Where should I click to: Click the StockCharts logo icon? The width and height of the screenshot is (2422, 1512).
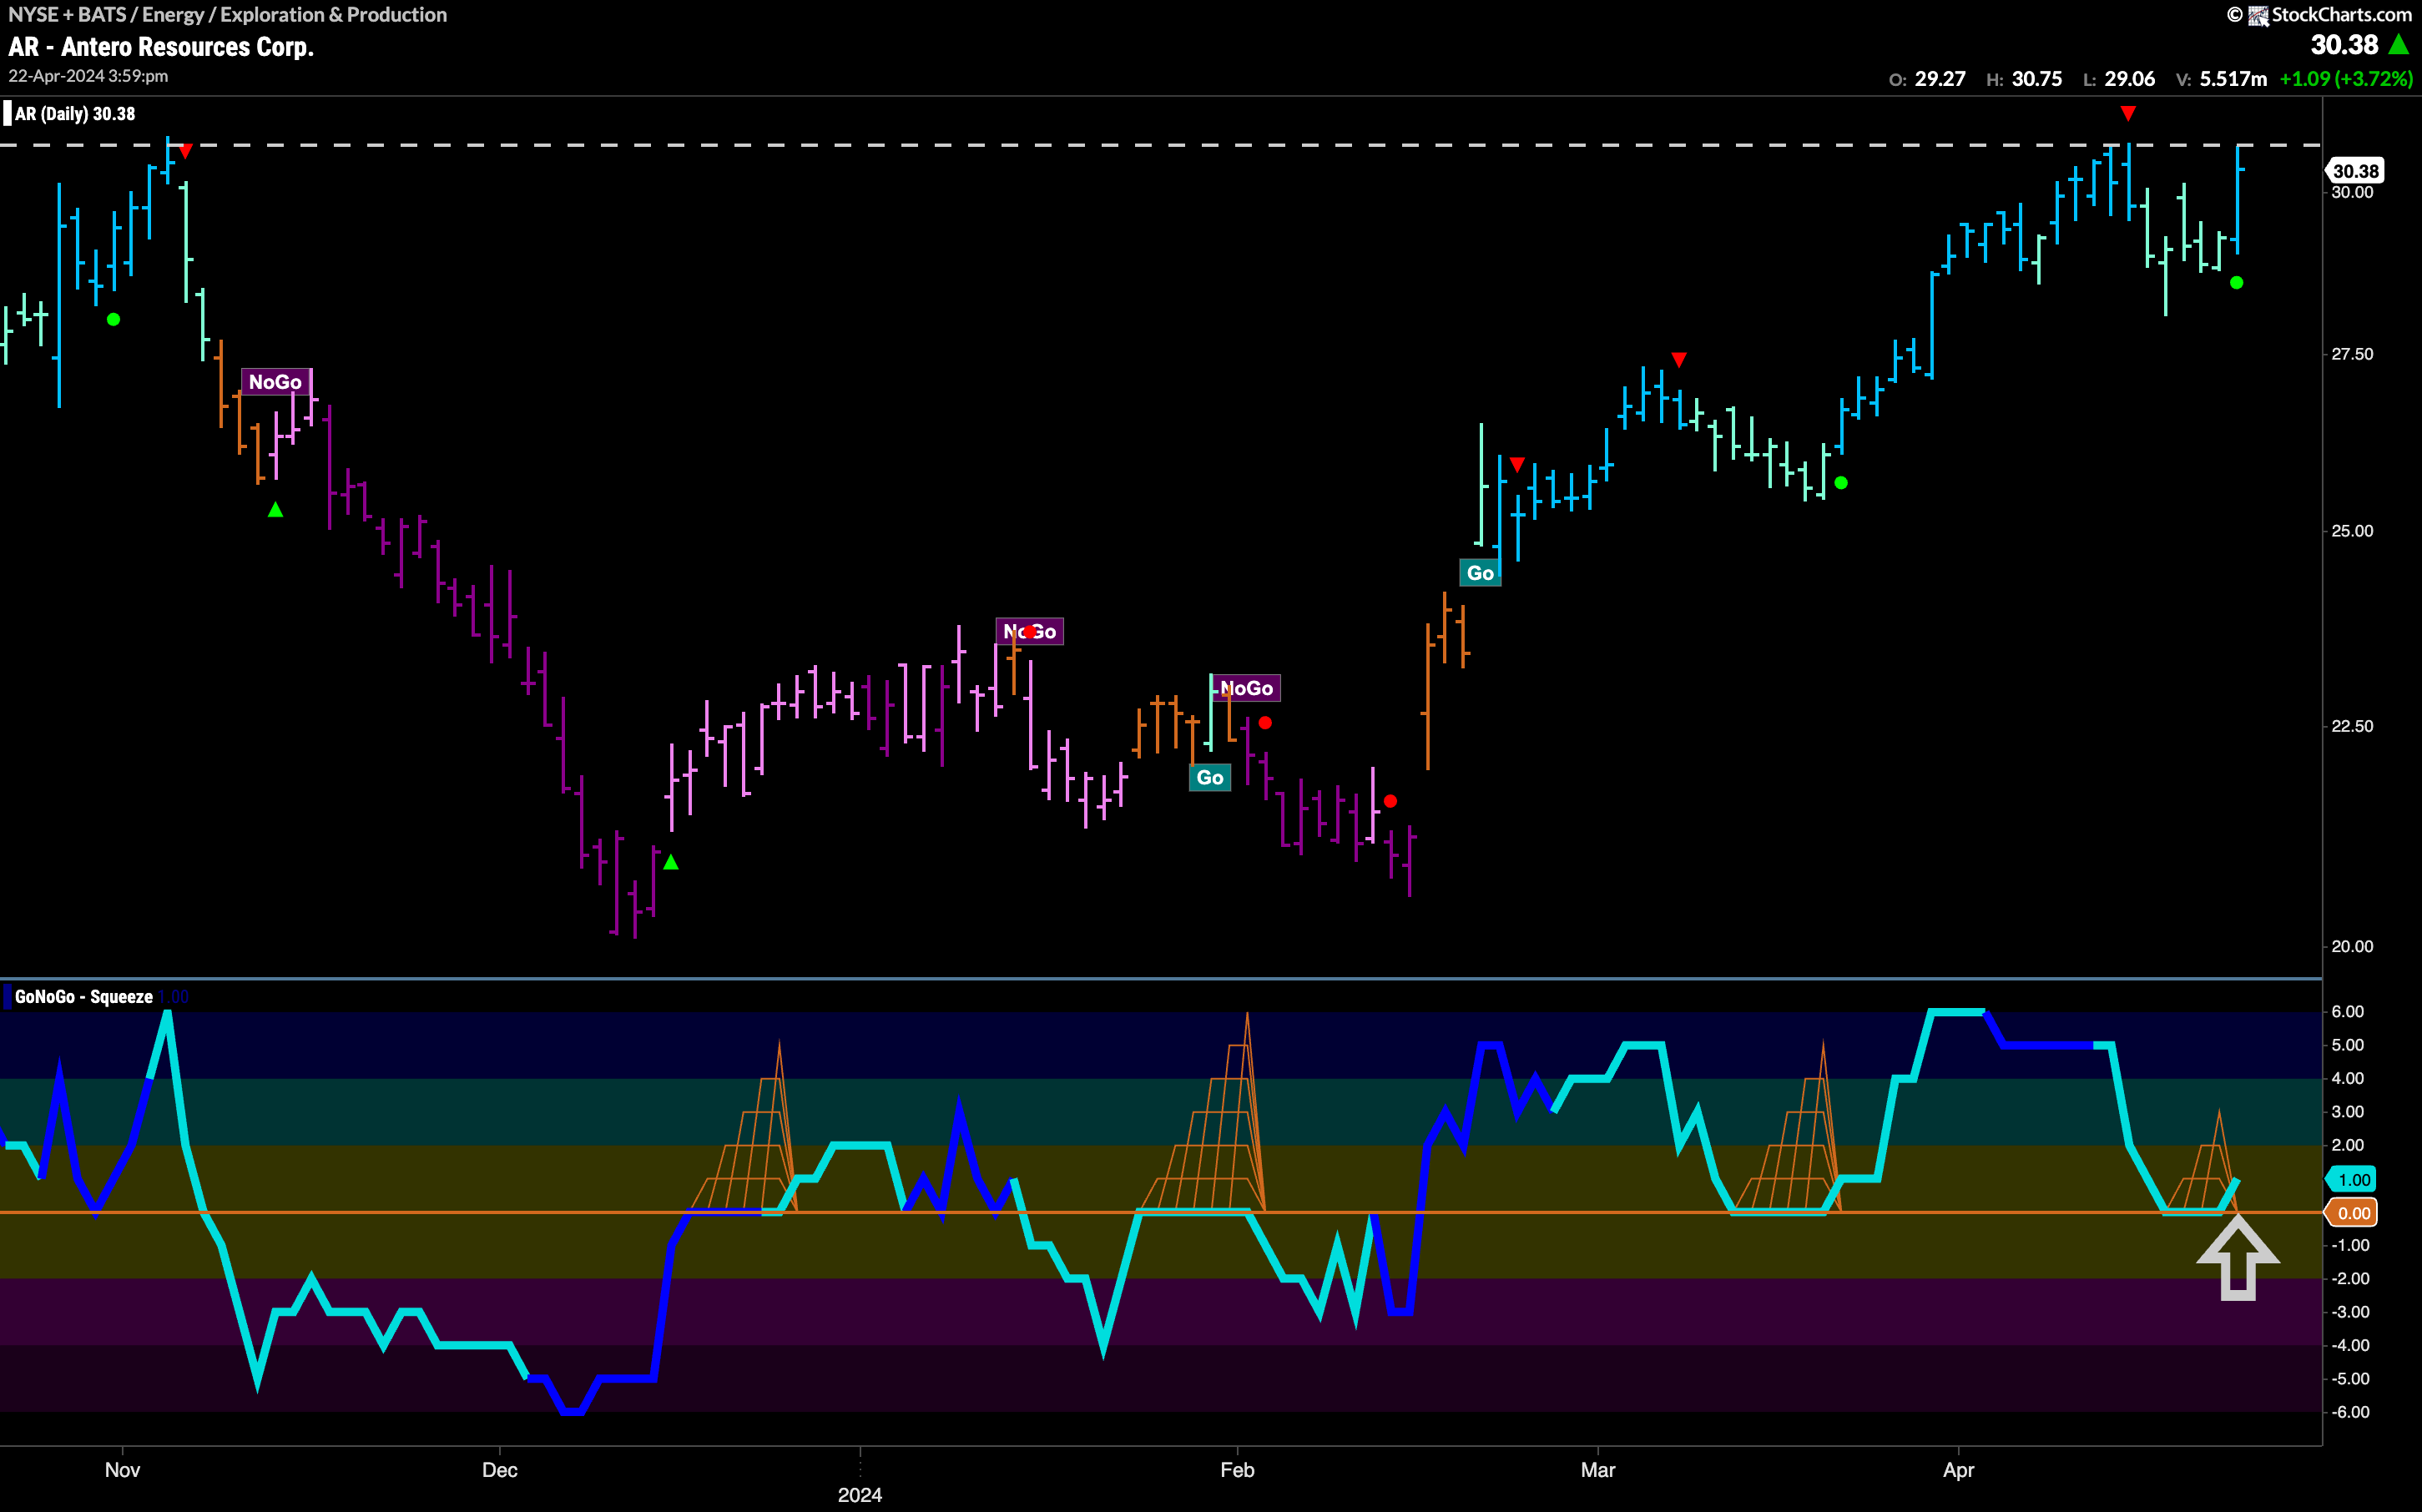(x=2258, y=15)
